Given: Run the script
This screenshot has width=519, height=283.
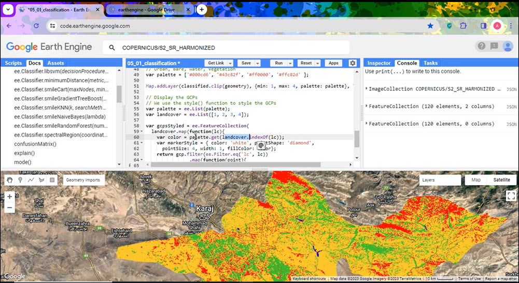Looking at the screenshot, I should tap(279, 63).
